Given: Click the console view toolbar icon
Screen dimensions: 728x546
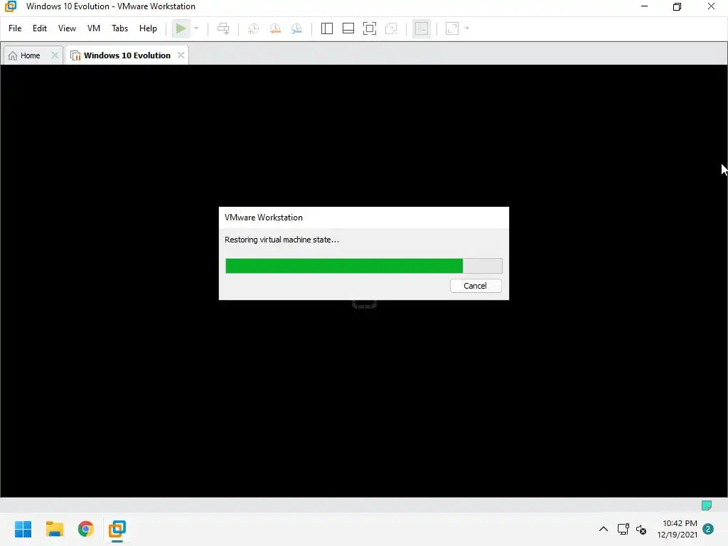Looking at the screenshot, I should (422, 28).
